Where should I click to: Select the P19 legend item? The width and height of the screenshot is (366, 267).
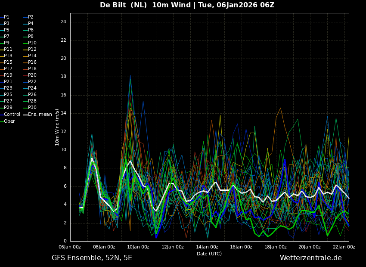6,75
